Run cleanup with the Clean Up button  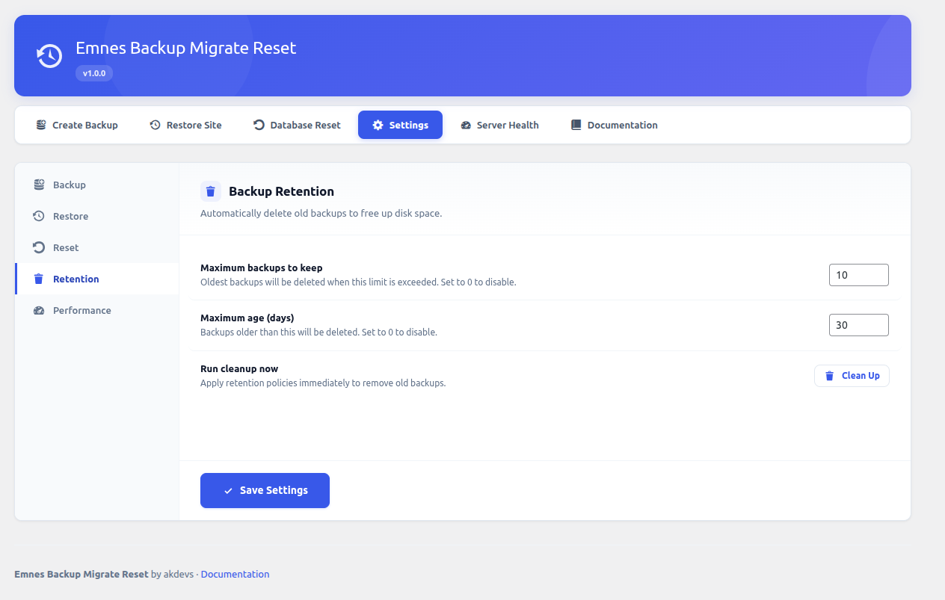pyautogui.click(x=852, y=375)
